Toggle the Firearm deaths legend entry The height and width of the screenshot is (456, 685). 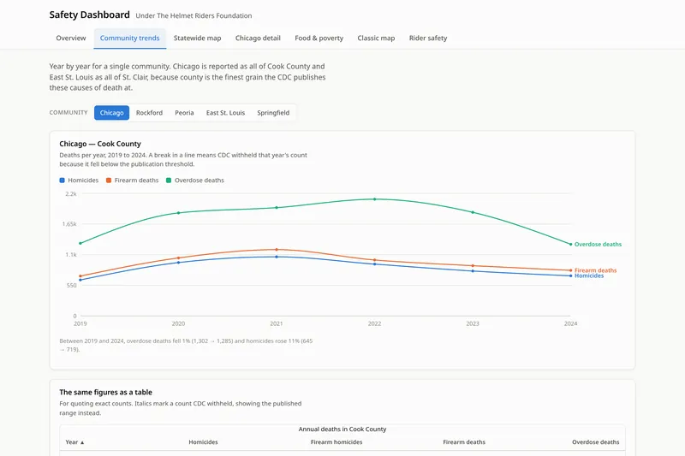133,181
